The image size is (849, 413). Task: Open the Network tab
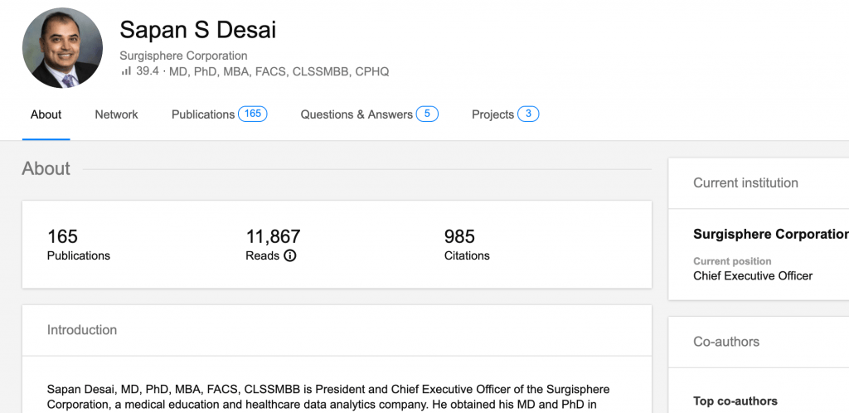(x=116, y=114)
